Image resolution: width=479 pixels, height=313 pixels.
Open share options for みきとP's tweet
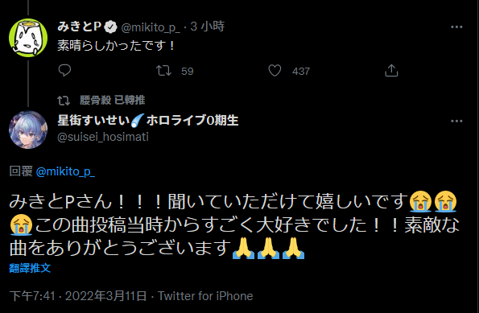coord(391,71)
